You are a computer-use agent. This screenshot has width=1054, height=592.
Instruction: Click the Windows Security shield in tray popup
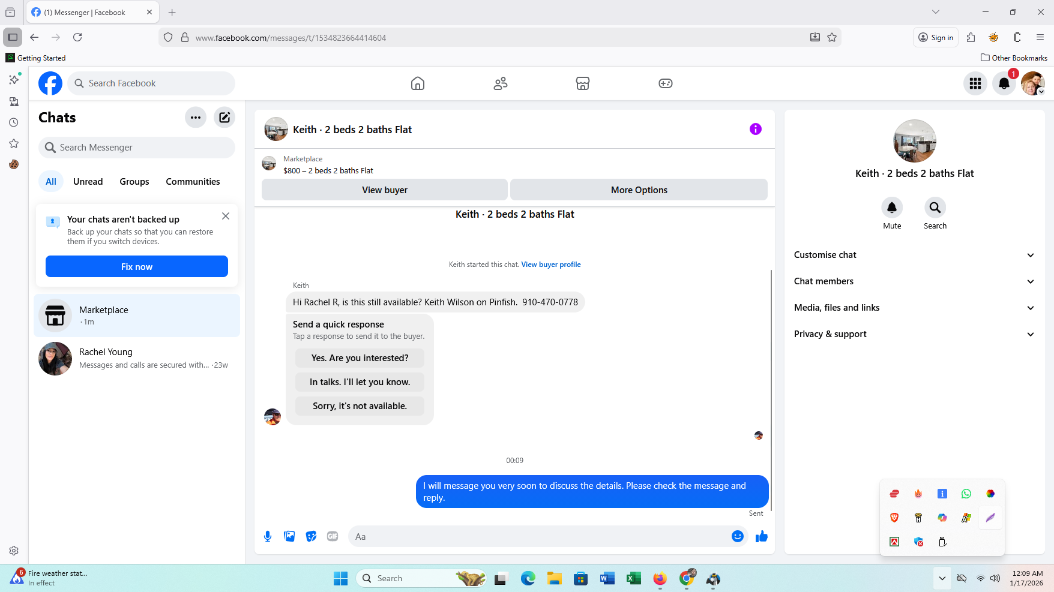918,542
